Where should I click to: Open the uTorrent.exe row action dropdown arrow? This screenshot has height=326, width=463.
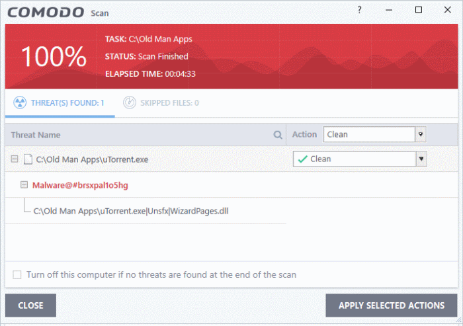point(421,159)
